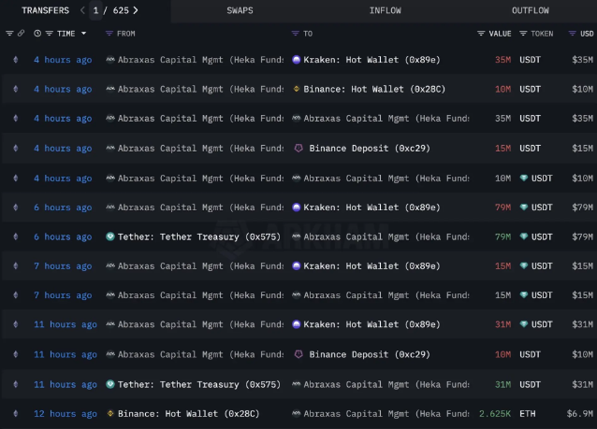Click the chain link filter icon
Image resolution: width=597 pixels, height=429 pixels.
point(21,34)
